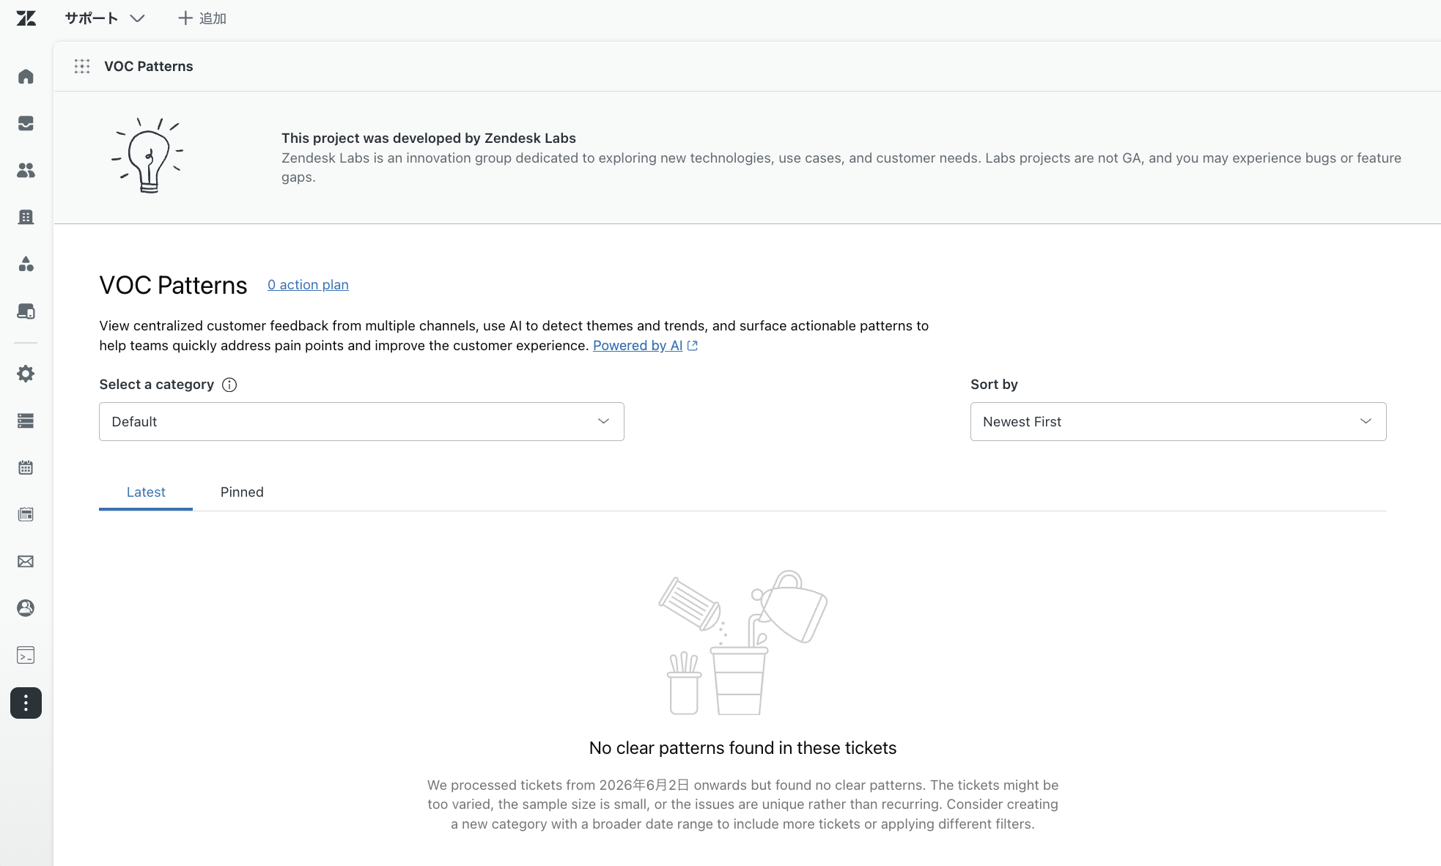Click the three-dot more apps icon

pos(26,703)
